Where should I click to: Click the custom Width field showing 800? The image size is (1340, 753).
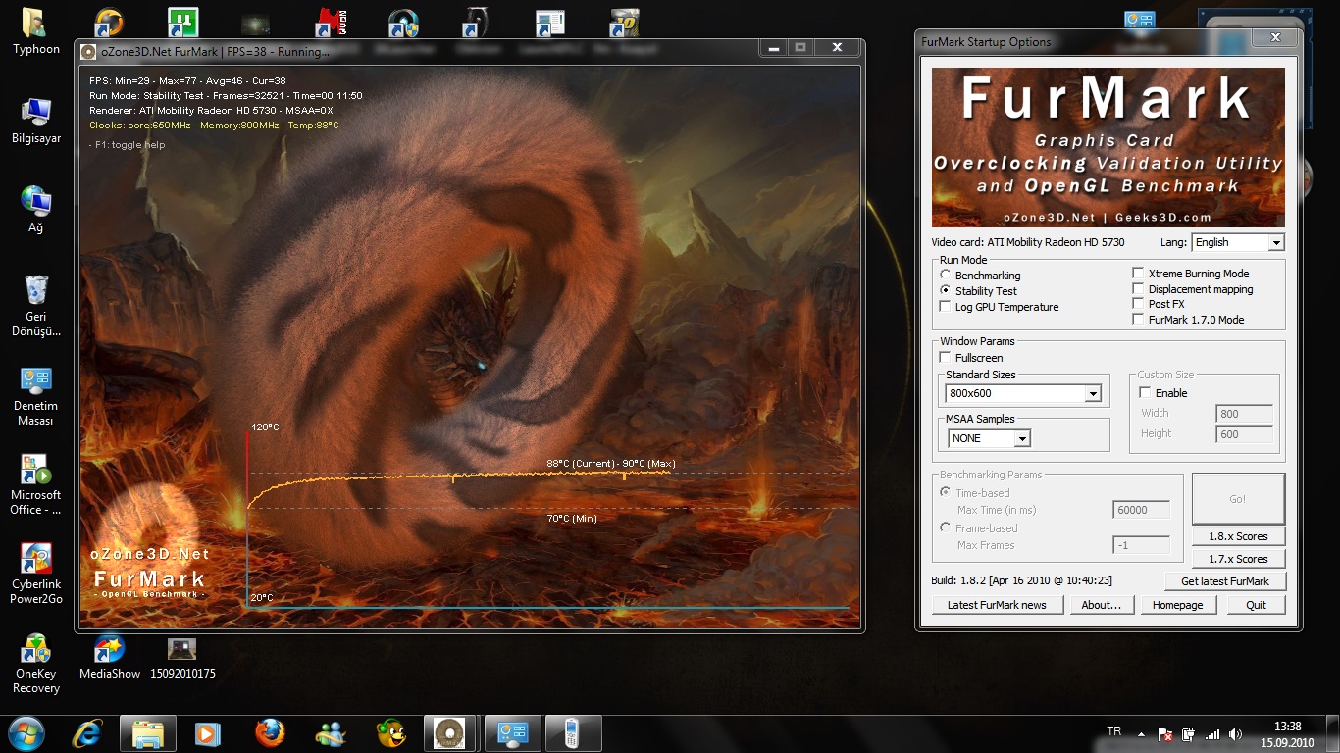tap(1244, 414)
